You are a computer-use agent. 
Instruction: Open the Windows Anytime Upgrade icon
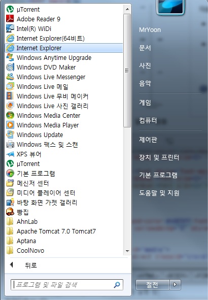10,57
